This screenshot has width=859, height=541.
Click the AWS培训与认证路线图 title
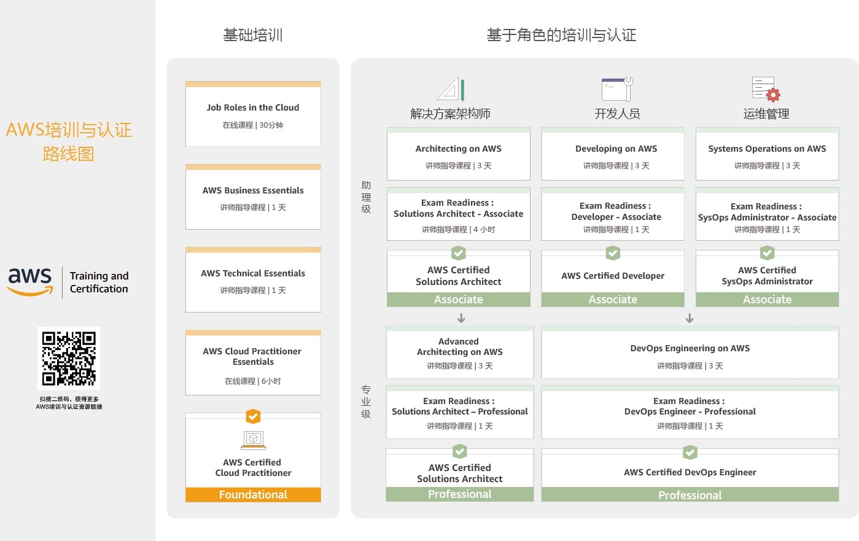click(x=69, y=141)
